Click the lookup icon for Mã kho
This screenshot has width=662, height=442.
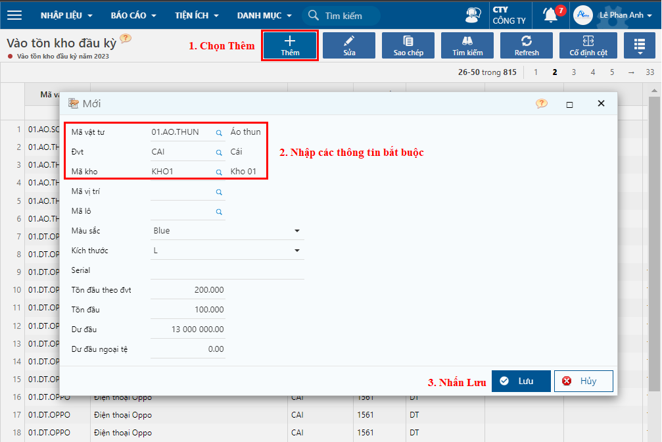coord(220,172)
